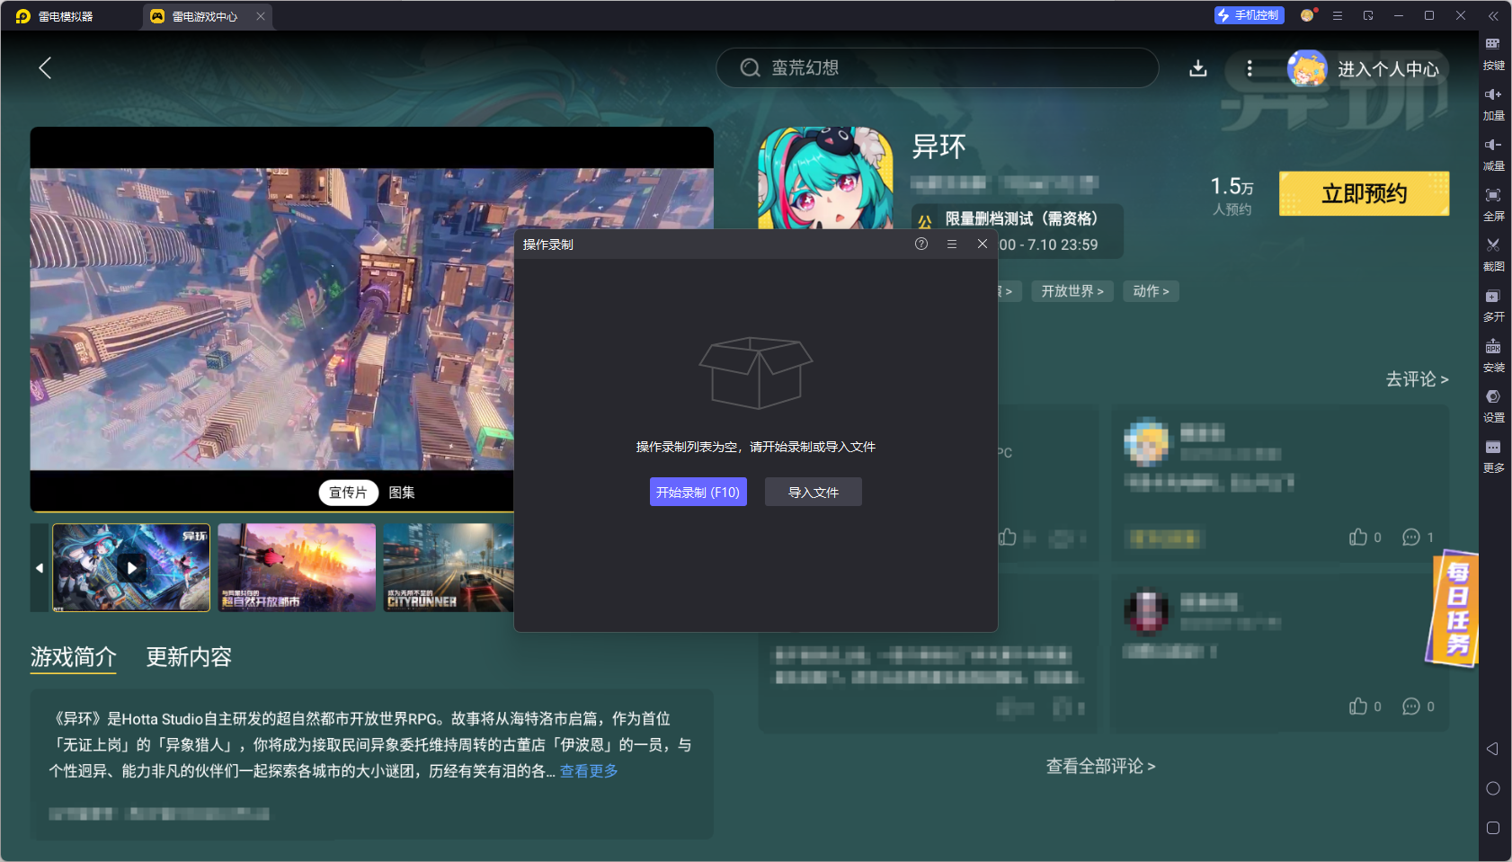The image size is (1512, 862).
Task: Open help in 操作录制 dialog
Action: pyautogui.click(x=921, y=244)
